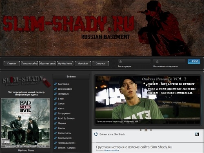Viewport: 204px width, 153px height.
Task: Click the Eminem sidebar block header
Action: pyautogui.click(x=71, y=77)
